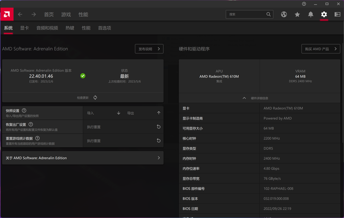Click the version number 22.40.01.46
This screenshot has width=344, height=218.
(41, 76)
